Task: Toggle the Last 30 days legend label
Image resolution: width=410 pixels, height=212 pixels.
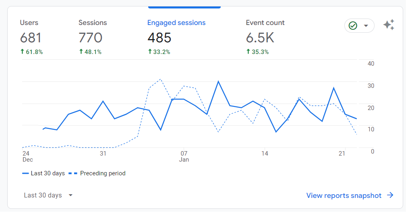Action: (x=48, y=174)
